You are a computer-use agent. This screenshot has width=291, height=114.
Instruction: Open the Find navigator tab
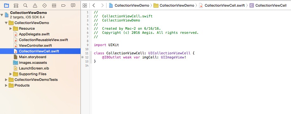point(25,5)
